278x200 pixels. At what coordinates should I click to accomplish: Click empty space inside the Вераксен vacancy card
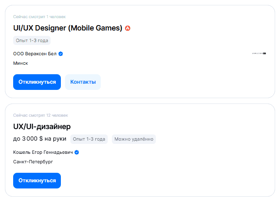185,70
